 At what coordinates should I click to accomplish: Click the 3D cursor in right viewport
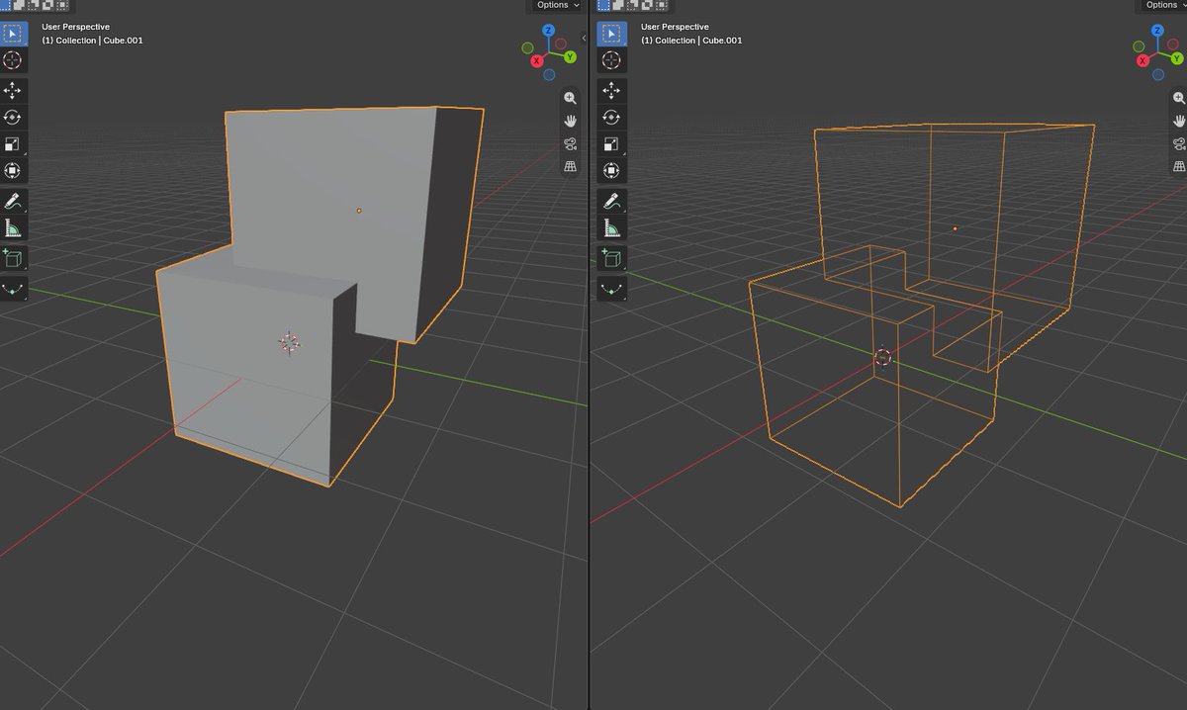point(883,357)
